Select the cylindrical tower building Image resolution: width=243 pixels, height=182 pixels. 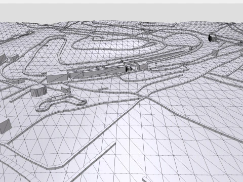point(38,90)
